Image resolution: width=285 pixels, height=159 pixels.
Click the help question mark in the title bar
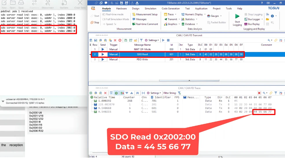(x=262, y=3)
